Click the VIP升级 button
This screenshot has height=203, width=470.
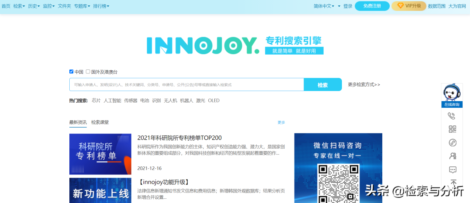click(409, 6)
